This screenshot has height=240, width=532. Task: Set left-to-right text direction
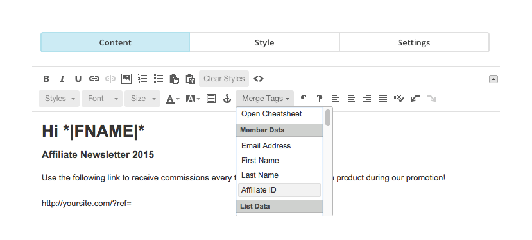pos(304,99)
